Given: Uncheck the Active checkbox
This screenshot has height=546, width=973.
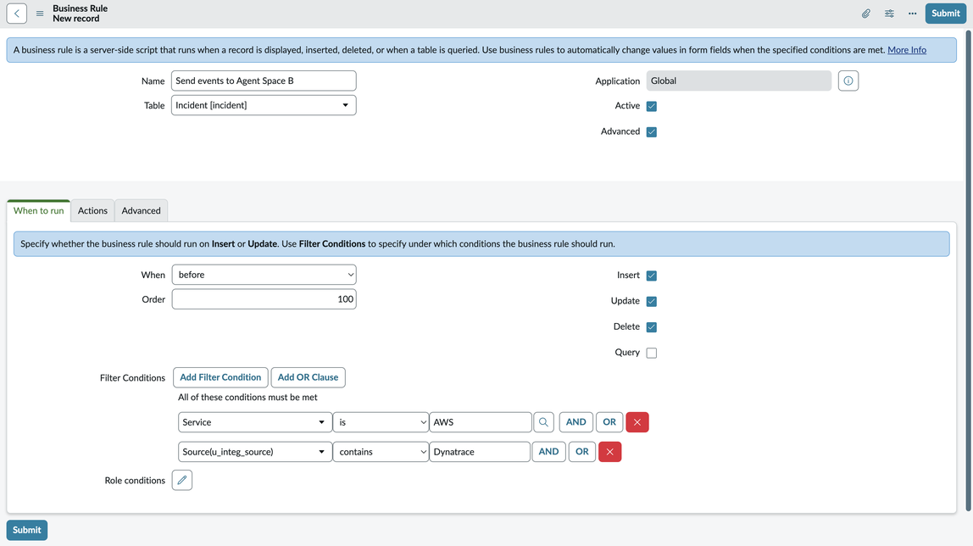Looking at the screenshot, I should pyautogui.click(x=651, y=106).
